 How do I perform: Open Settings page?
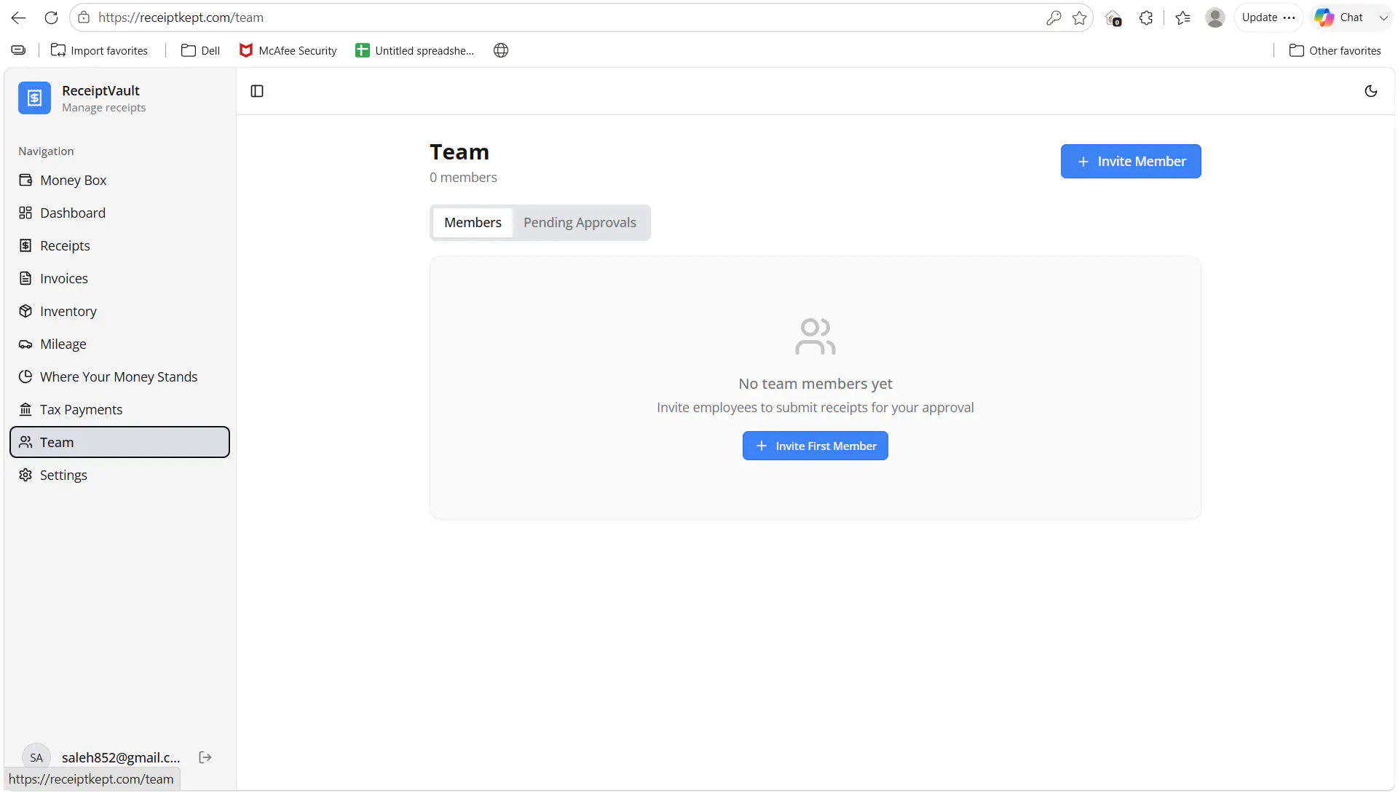120,475
